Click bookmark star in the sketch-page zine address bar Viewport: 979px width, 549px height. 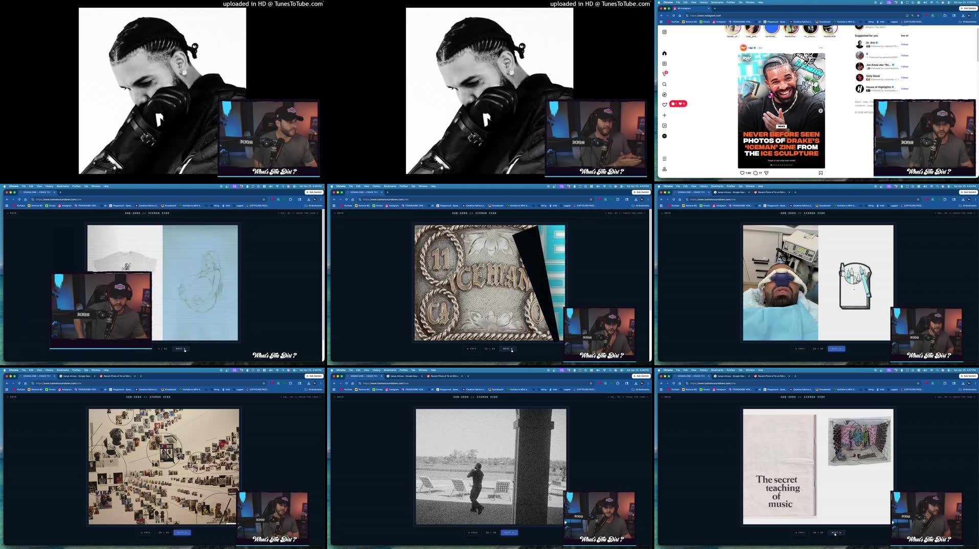(x=264, y=199)
